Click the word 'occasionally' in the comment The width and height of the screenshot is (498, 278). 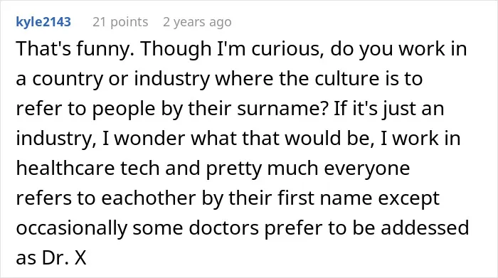(x=71, y=229)
